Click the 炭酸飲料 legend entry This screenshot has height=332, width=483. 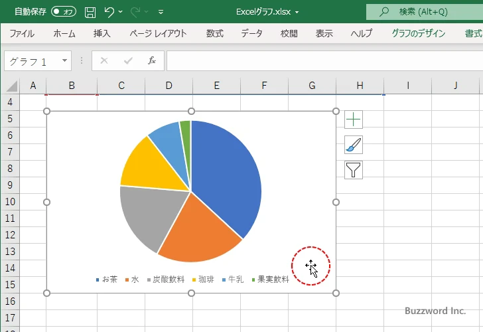pos(166,280)
